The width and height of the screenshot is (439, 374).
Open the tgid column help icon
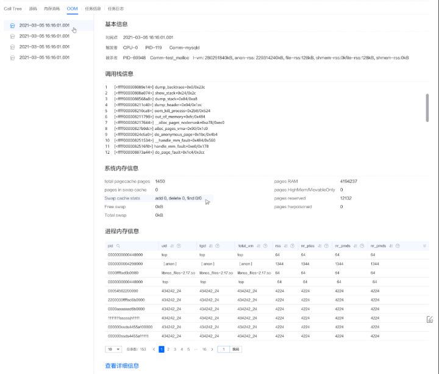pos(217,246)
